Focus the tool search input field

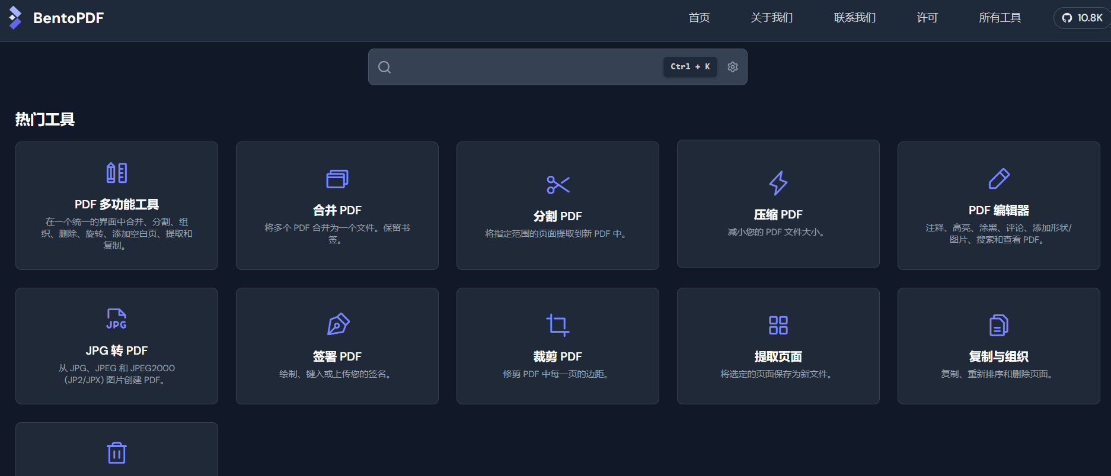pyautogui.click(x=528, y=67)
